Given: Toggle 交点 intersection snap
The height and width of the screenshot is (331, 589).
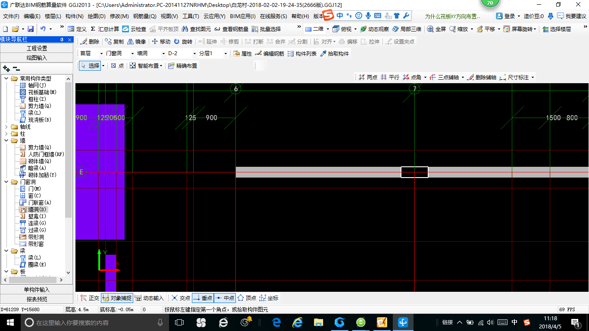Looking at the screenshot, I should click(x=181, y=298).
